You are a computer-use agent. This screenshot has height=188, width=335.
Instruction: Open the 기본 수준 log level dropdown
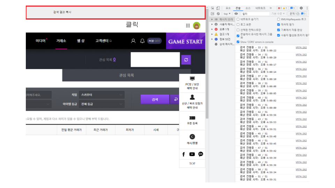coord(278,14)
